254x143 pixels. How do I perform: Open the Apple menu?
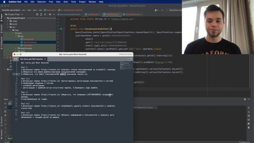(x=4, y=2)
